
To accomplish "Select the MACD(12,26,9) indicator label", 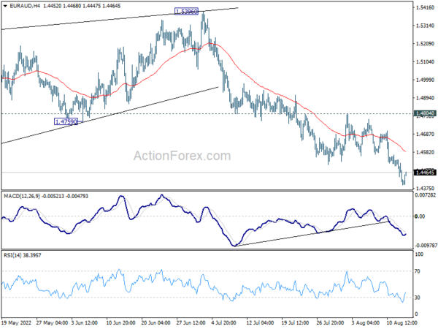I will [x=22, y=196].
